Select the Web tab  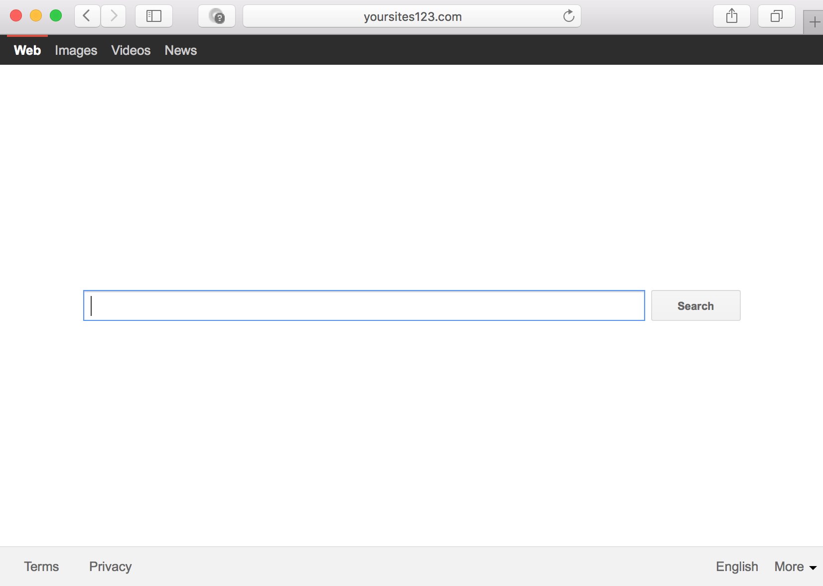(27, 50)
